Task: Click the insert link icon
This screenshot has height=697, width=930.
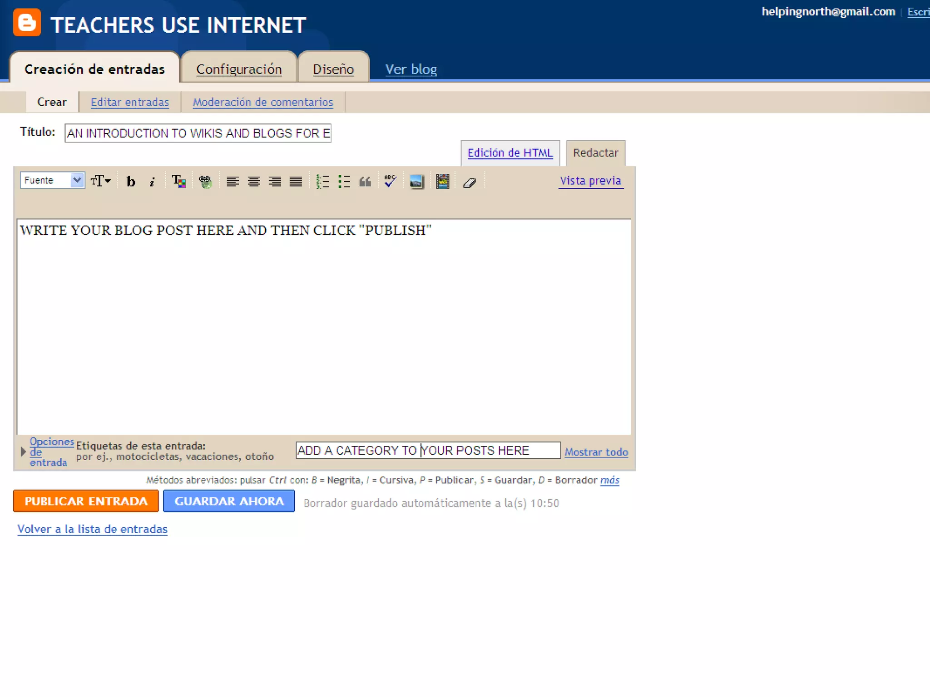Action: [x=205, y=182]
